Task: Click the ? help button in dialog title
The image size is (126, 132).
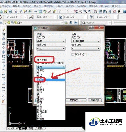Action: coord(92,27)
